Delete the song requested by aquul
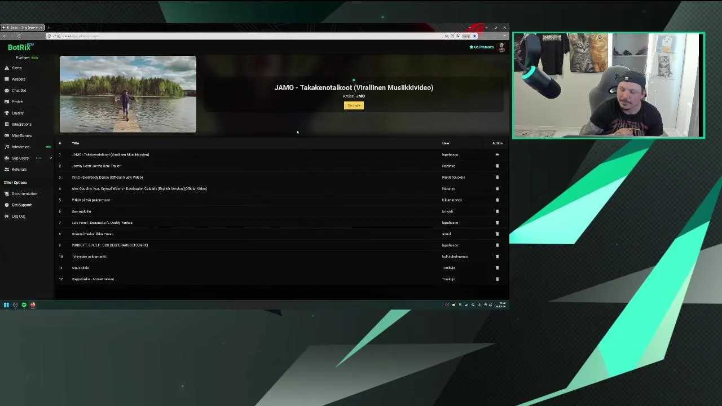This screenshot has width=722, height=406. pyautogui.click(x=497, y=233)
